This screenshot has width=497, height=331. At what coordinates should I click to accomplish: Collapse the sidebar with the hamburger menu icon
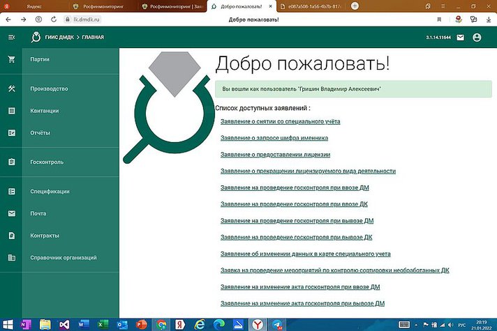(11, 37)
